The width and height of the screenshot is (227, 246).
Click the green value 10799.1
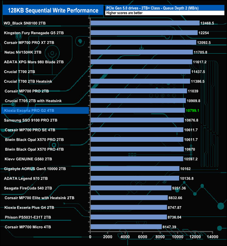click(x=192, y=111)
